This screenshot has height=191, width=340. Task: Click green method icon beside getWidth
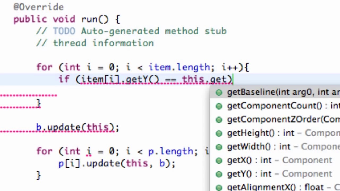(219, 147)
